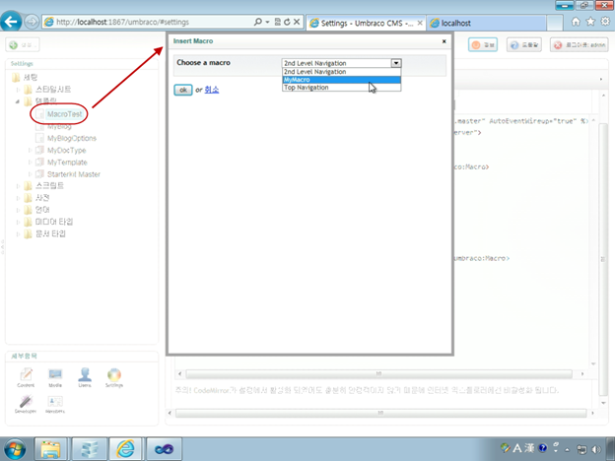Open the browser home icon
Screen dimensions: 615x461
(576, 22)
